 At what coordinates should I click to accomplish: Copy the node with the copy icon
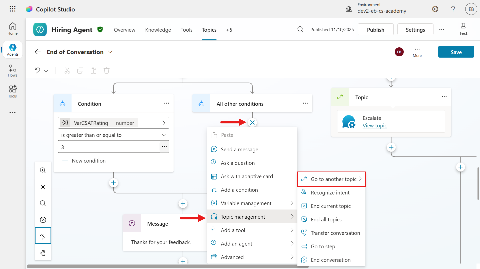point(80,71)
